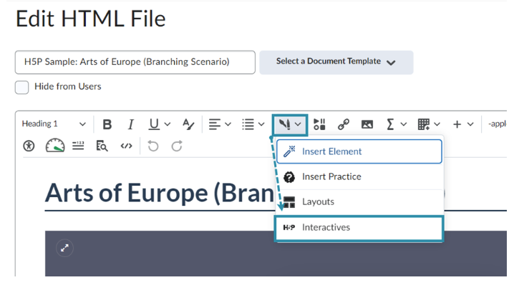Expand table options chevron
Screen dimensions: 524x285
coord(437,124)
